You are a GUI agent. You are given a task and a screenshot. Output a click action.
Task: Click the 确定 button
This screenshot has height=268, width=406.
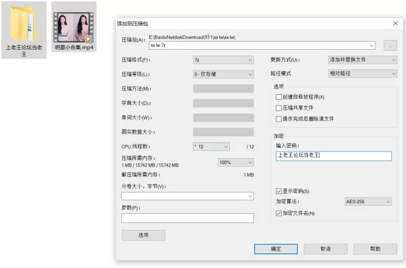tap(276, 249)
